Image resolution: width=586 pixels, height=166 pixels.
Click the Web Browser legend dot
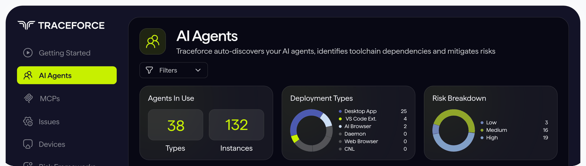[x=340, y=142]
